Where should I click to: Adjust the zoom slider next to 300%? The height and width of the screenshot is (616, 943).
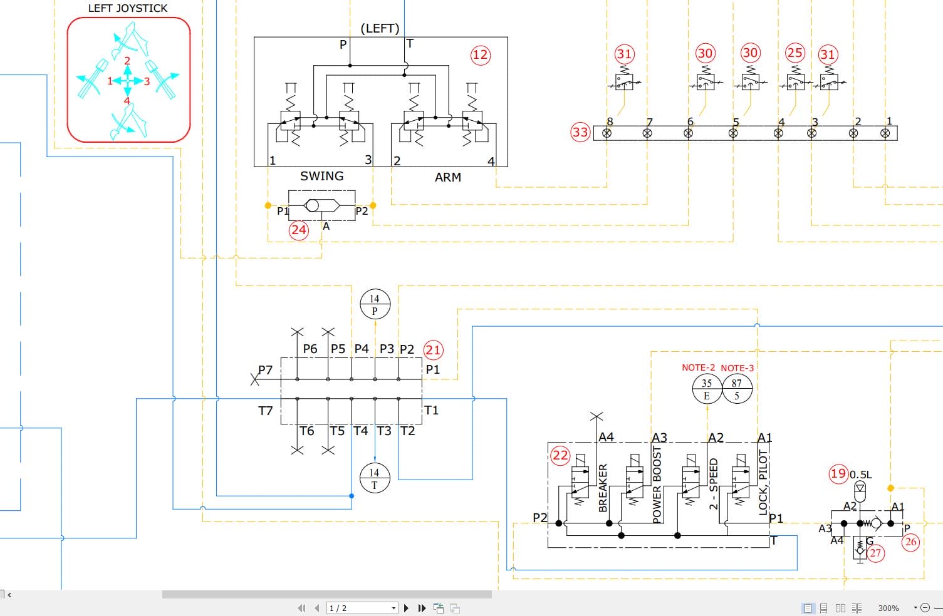tap(939, 607)
